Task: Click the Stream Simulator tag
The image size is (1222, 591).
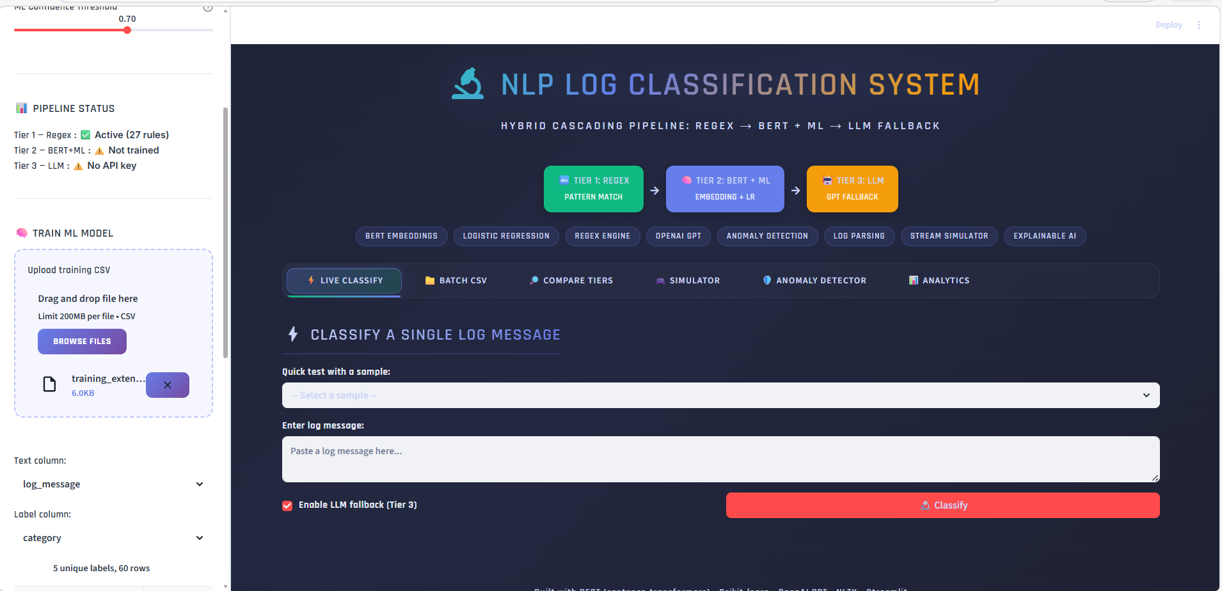Action: click(x=949, y=236)
